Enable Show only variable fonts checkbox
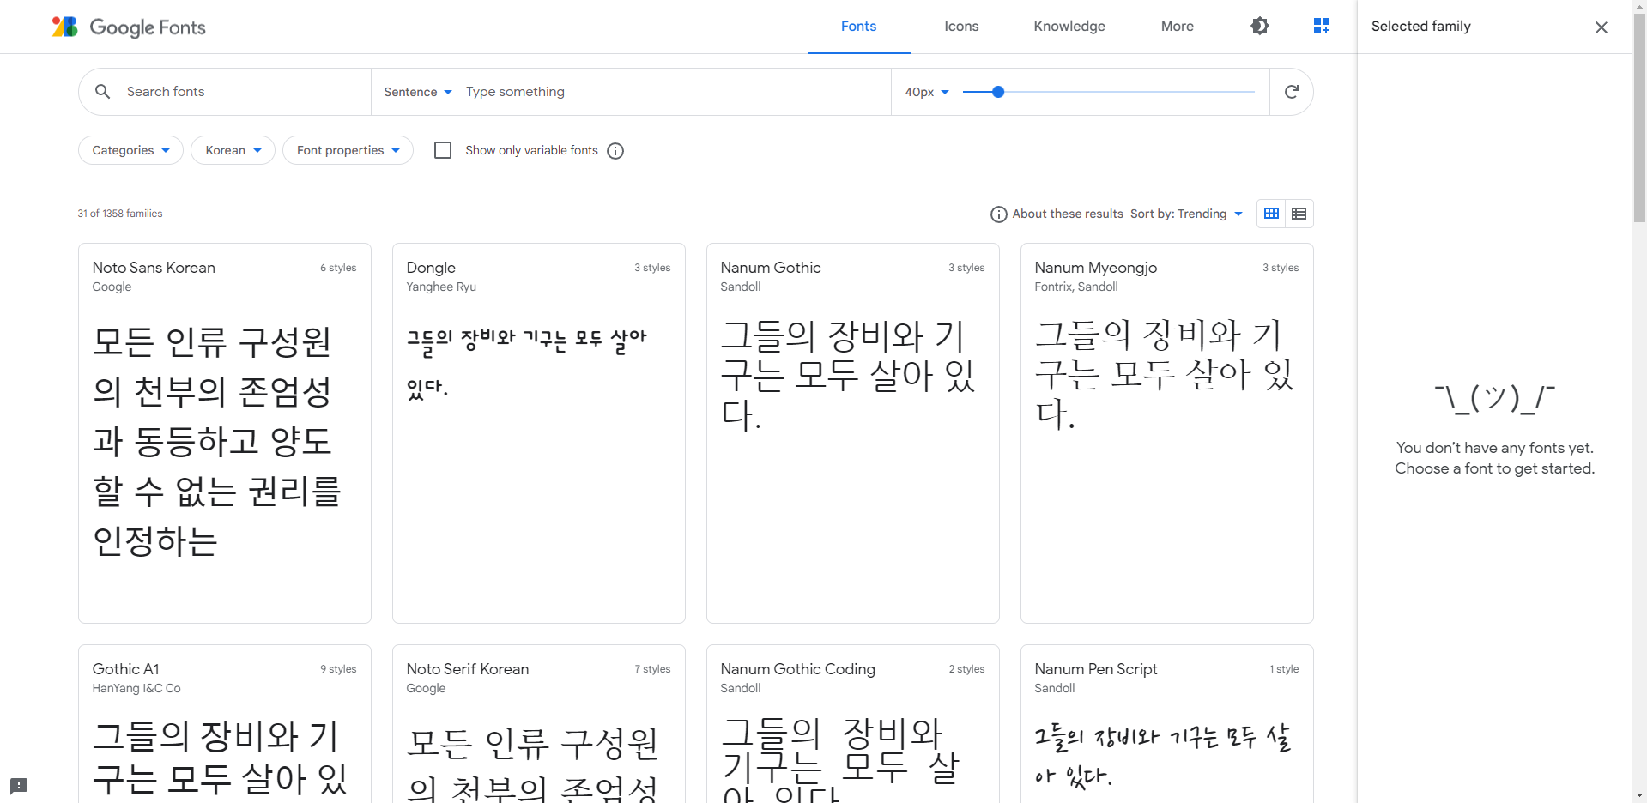This screenshot has width=1647, height=803. pos(443,150)
